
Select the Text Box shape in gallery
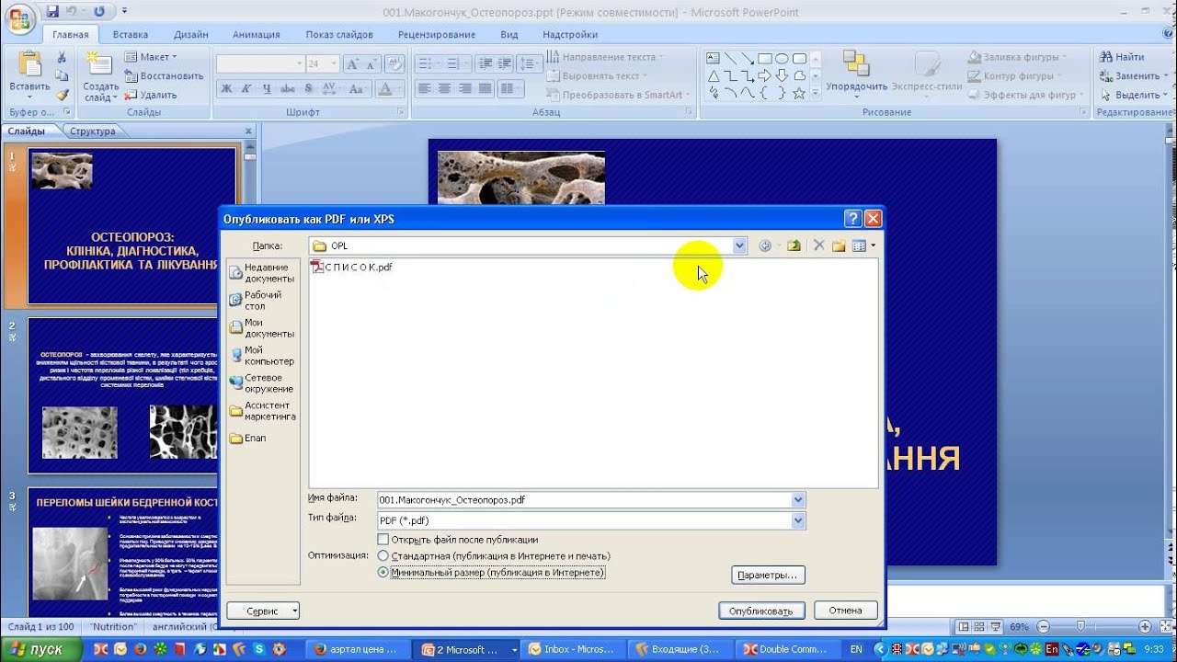point(713,58)
